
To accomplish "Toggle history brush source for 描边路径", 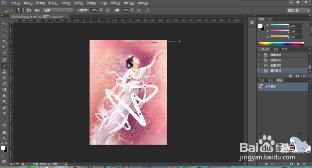I will coord(260,70).
